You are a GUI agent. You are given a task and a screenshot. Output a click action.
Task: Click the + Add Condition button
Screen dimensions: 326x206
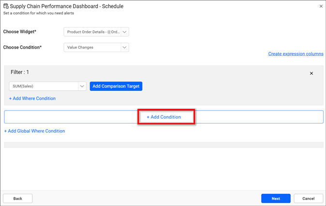pos(164,117)
